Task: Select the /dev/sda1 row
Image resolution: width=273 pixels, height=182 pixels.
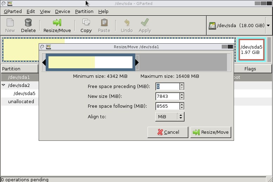Action: click(20, 77)
